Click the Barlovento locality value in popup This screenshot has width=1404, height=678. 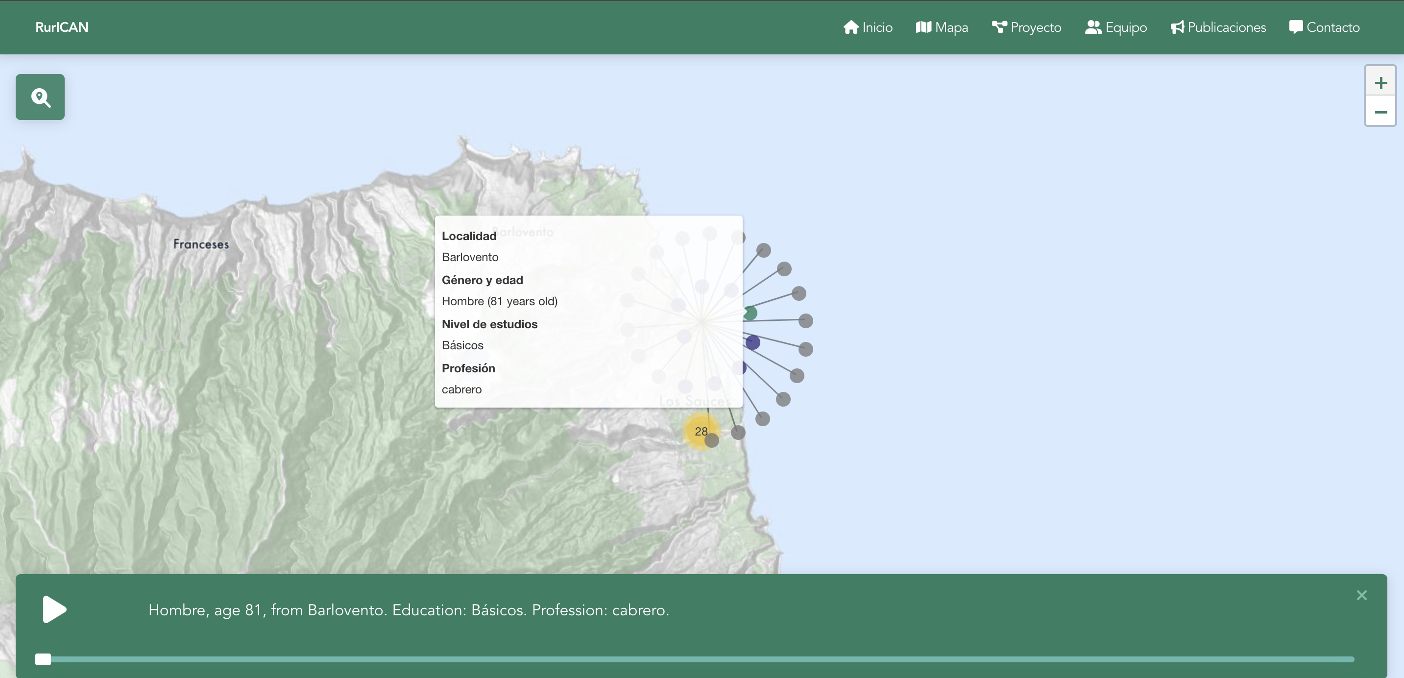click(470, 257)
